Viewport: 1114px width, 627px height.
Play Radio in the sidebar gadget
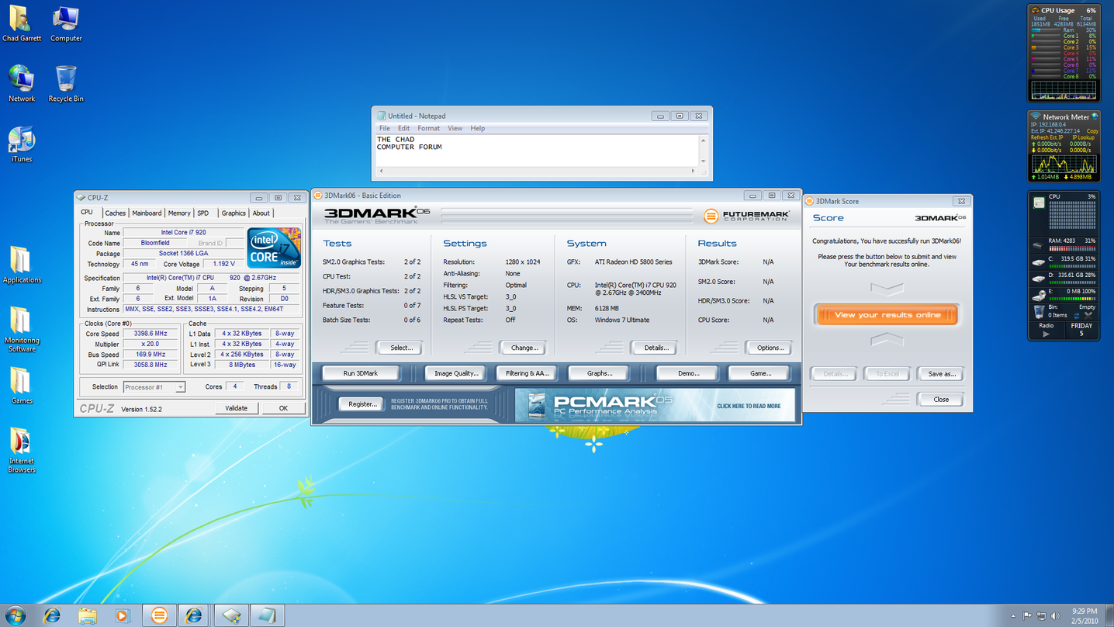(x=1047, y=334)
